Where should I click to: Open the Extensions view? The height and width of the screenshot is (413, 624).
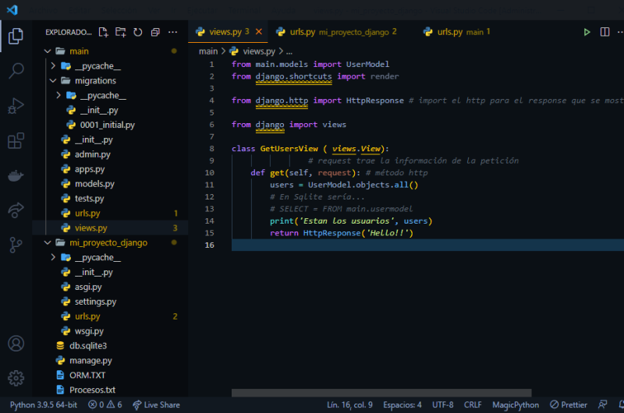[16, 141]
